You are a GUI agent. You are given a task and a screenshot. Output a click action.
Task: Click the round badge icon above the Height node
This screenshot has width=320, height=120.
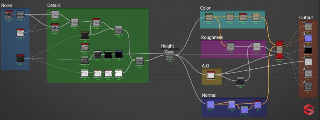coord(166,51)
